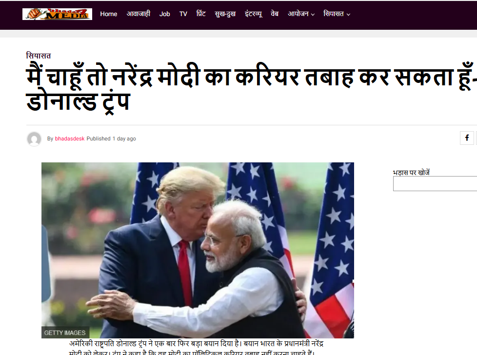
Task: Open the Home menu item
Action: tap(109, 14)
